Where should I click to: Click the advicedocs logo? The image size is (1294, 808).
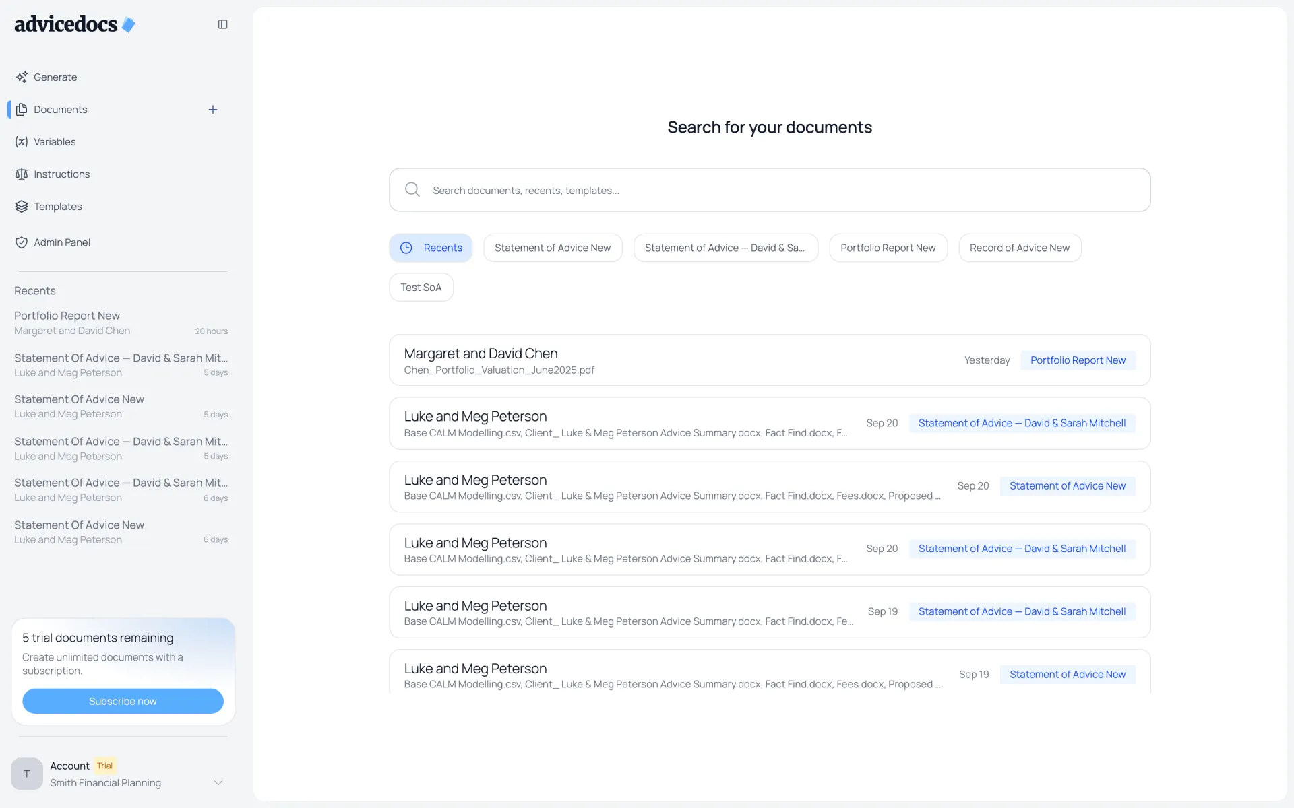coord(75,24)
